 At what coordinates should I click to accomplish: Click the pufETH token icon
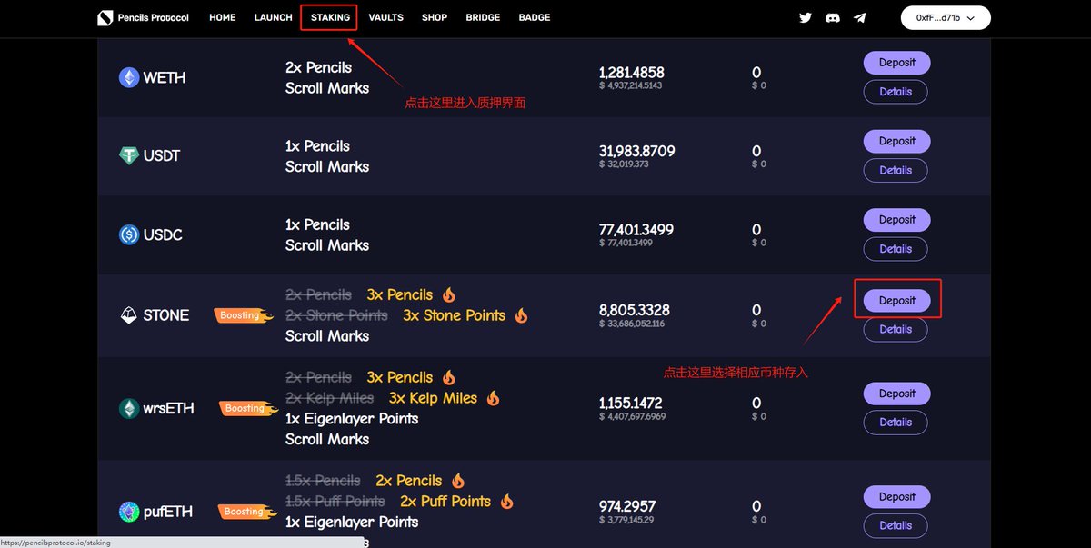(x=129, y=512)
